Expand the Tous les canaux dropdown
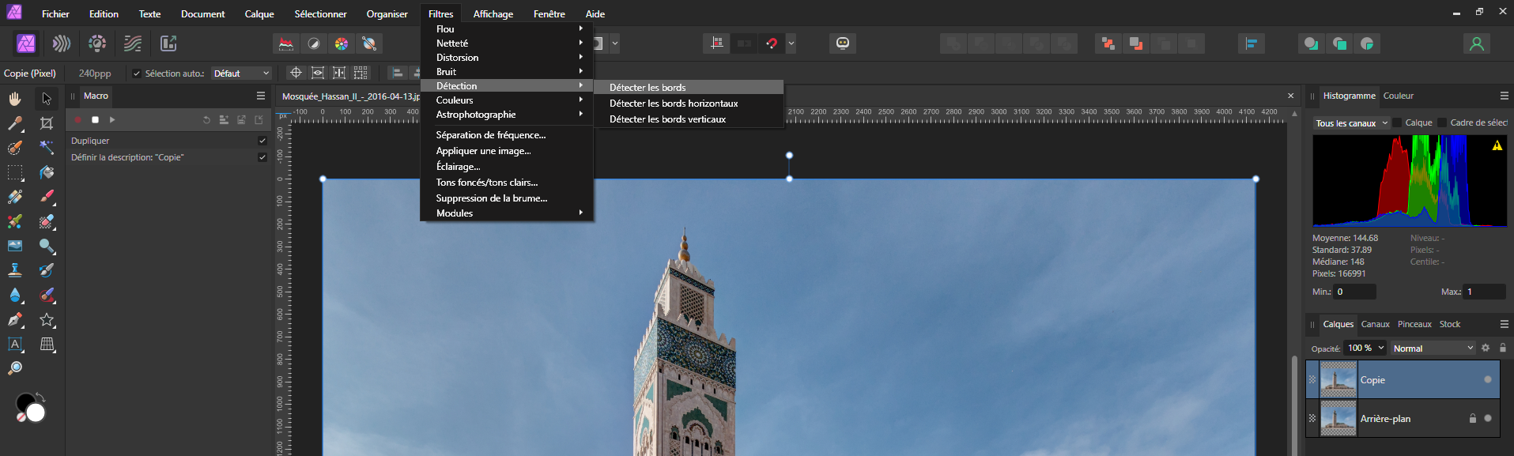Viewport: 1514px width, 456px height. 1351,123
